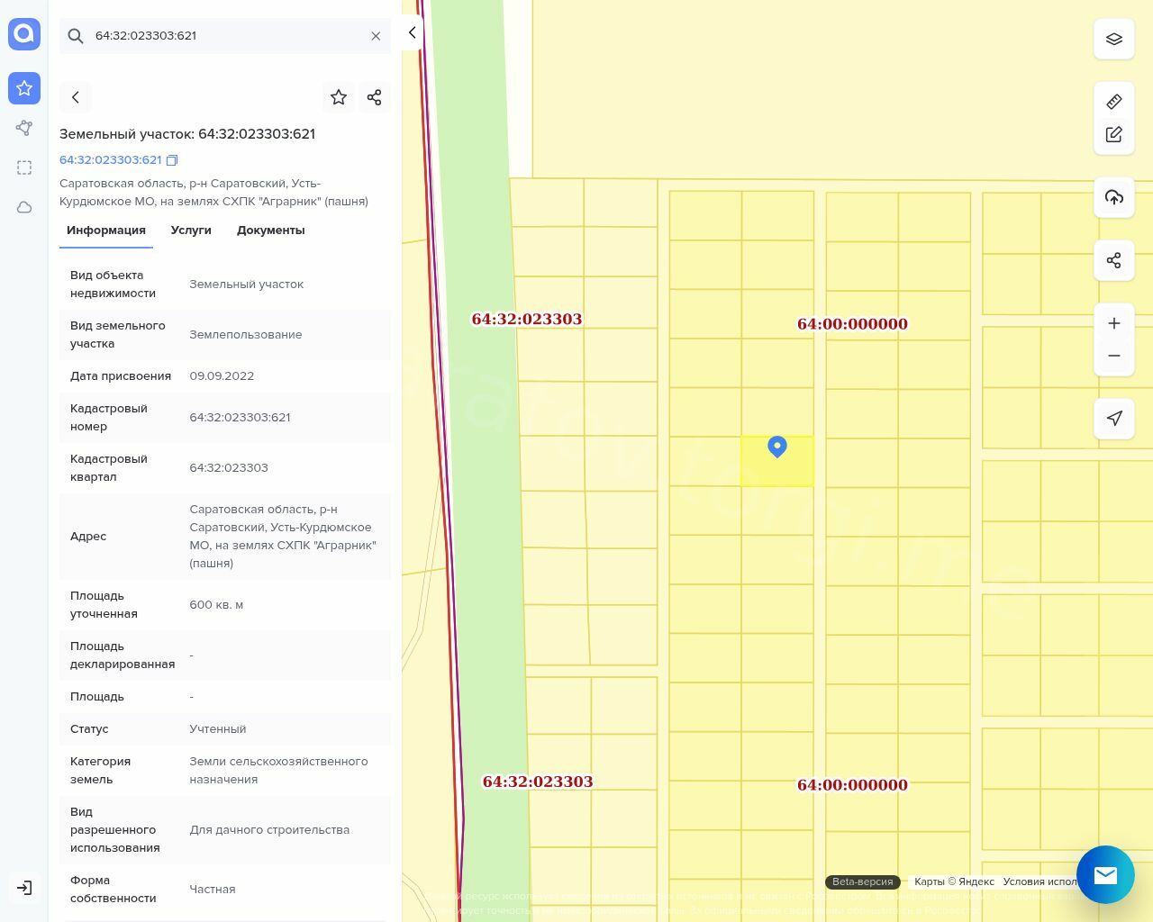Open the Документы tab

[270, 230]
